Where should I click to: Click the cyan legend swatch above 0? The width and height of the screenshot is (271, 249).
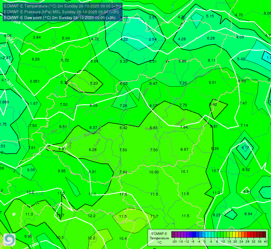207,235
